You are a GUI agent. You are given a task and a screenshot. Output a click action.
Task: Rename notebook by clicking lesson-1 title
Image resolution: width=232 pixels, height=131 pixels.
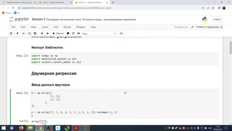pos(38,19)
